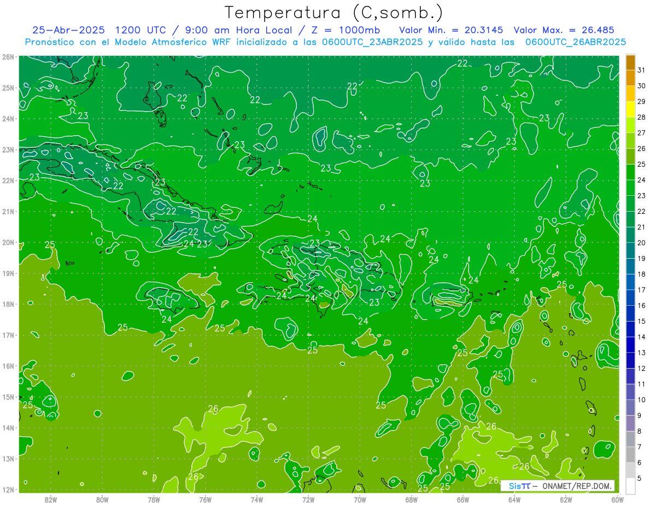Viewport: 656px width, 507px height.
Task: Click the '66W' longitude label
Action: [462, 499]
